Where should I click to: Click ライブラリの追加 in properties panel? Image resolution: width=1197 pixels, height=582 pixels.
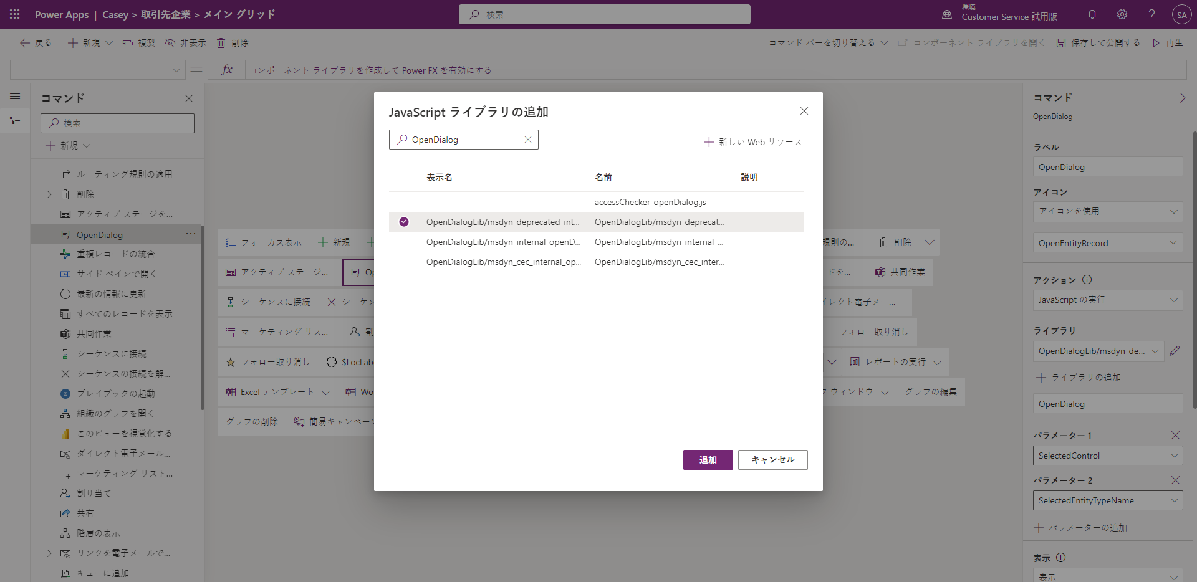click(1079, 378)
